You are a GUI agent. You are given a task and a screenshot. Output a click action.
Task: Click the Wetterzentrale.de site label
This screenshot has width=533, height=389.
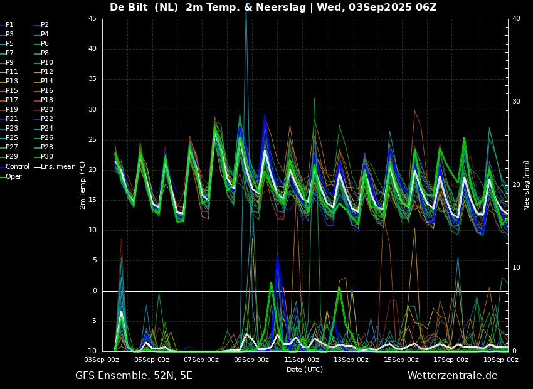click(x=452, y=376)
